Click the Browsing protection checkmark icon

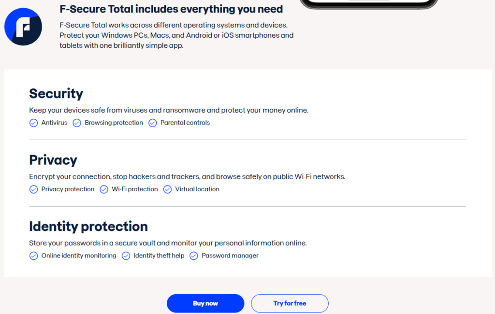pyautogui.click(x=77, y=123)
